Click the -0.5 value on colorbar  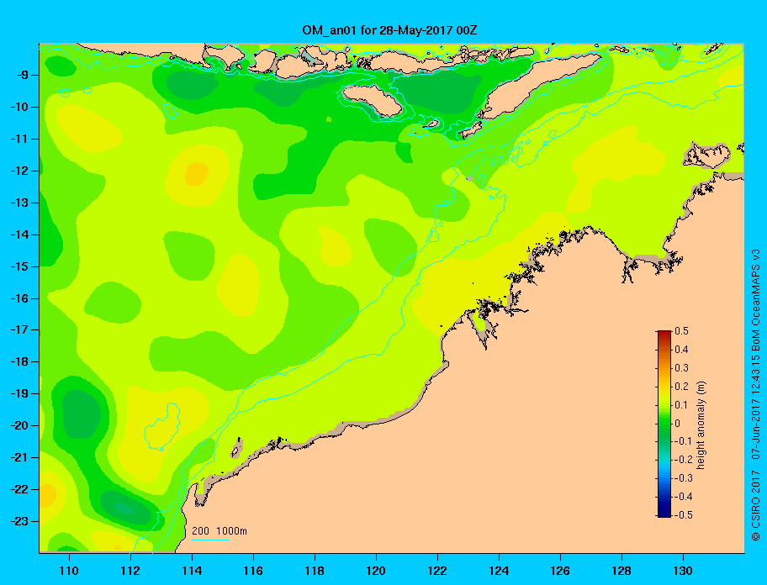pyautogui.click(x=684, y=515)
